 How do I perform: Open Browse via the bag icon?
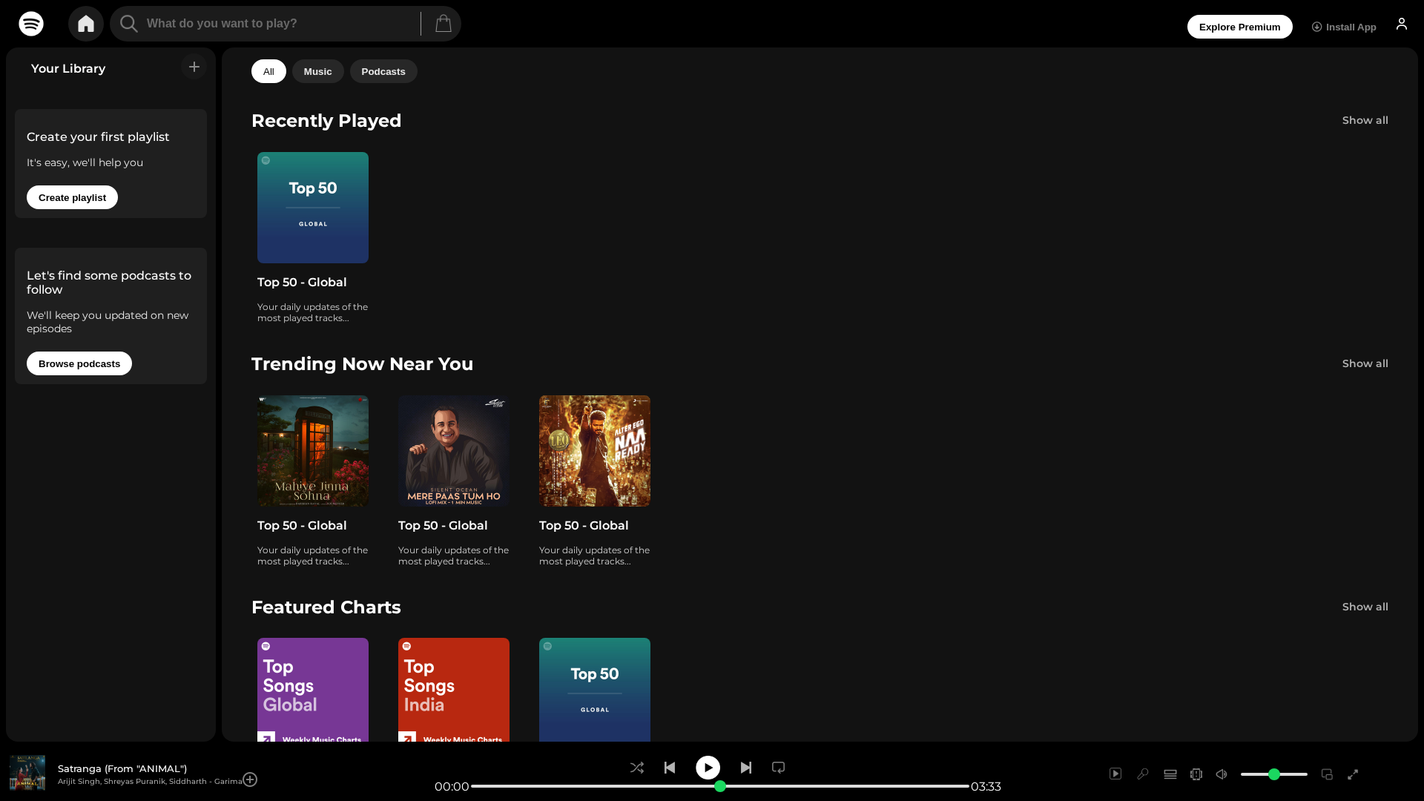click(444, 24)
